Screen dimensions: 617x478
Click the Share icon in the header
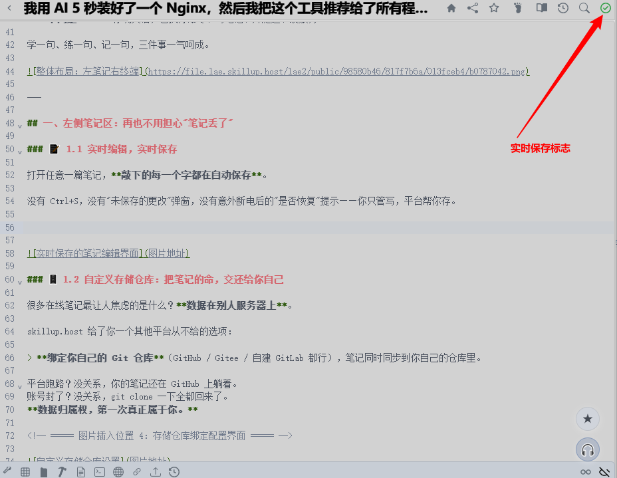tap(473, 8)
